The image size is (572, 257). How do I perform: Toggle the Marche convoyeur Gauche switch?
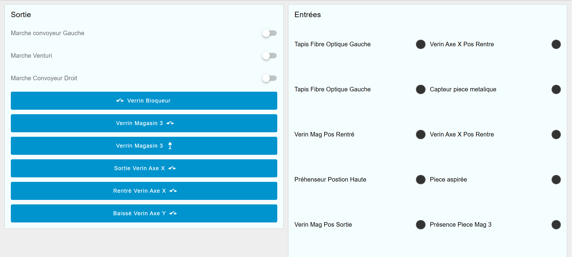pyautogui.click(x=269, y=33)
